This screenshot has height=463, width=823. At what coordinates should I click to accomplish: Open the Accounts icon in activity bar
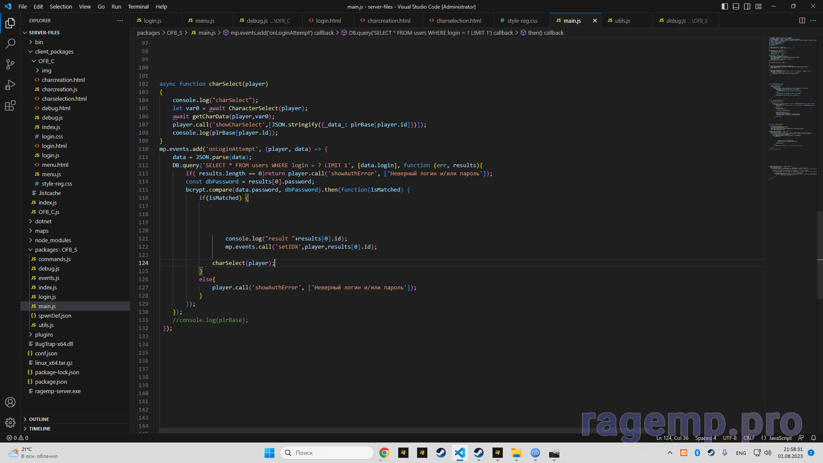pos(10,402)
